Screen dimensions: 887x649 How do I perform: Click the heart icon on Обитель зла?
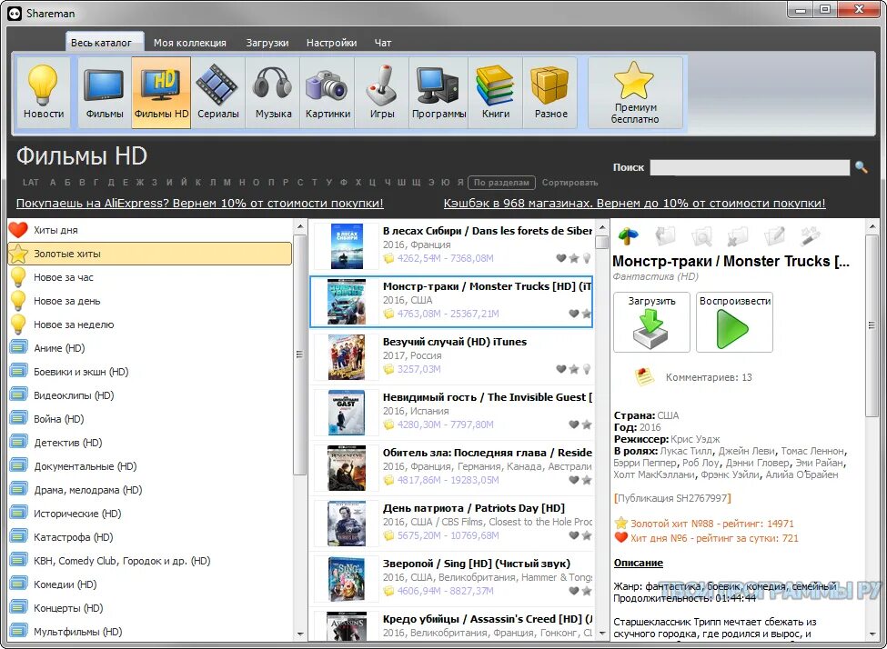click(574, 480)
